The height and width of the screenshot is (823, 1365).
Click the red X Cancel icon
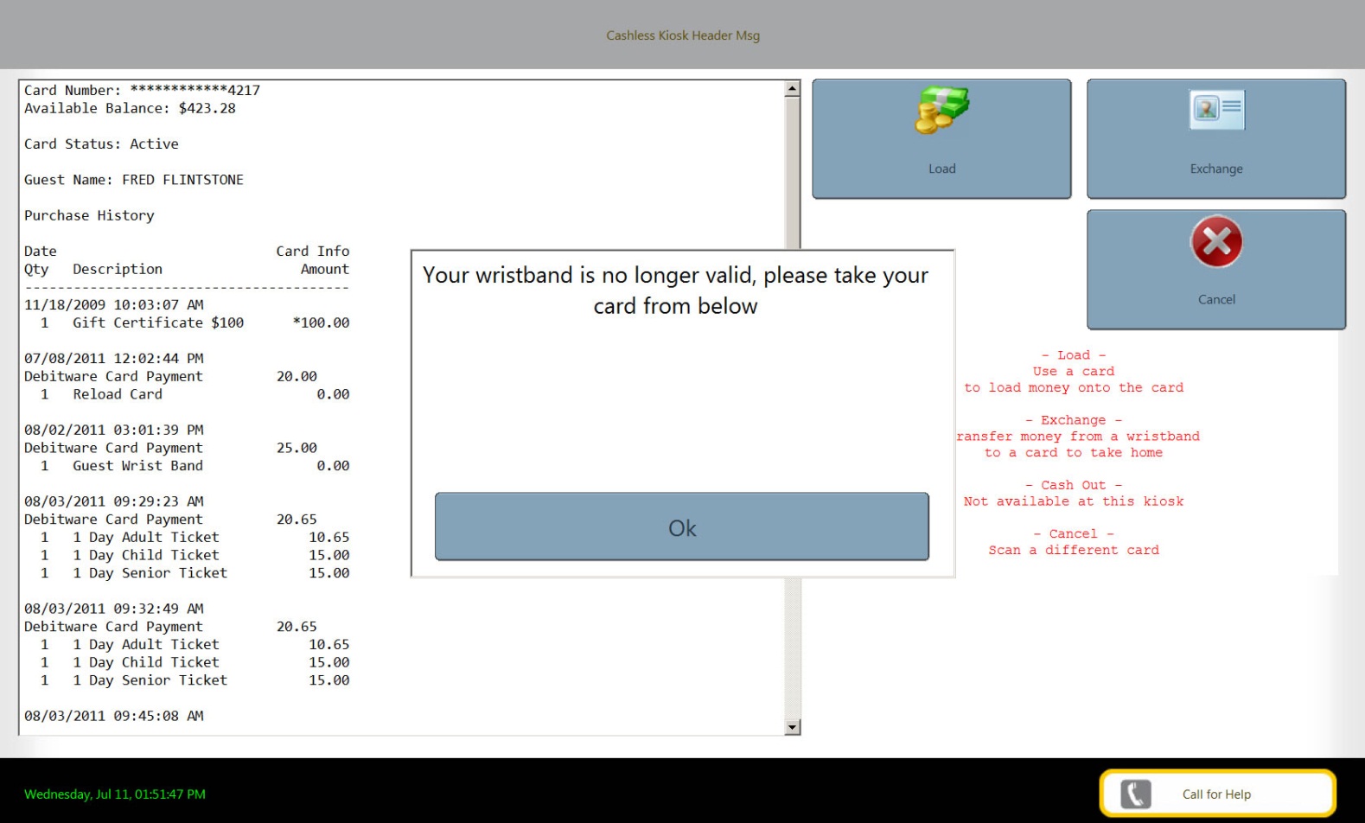point(1216,241)
